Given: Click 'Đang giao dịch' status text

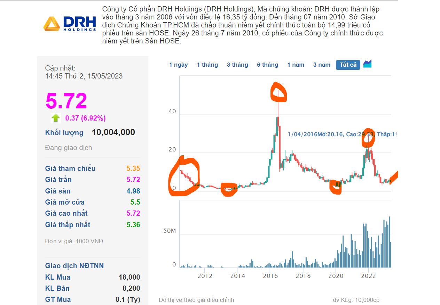Looking at the screenshot, I should (x=69, y=148).
